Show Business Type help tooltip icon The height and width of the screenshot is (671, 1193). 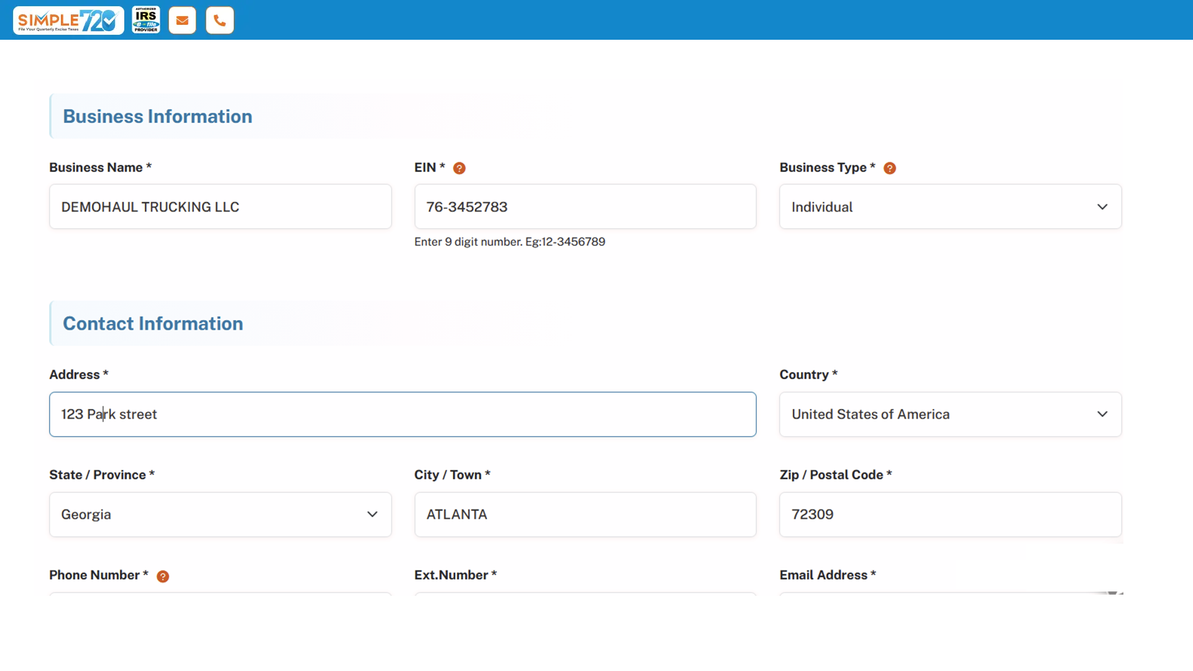coord(890,168)
